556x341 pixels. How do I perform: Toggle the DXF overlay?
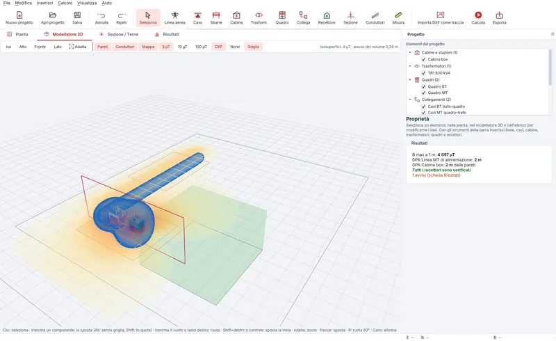tap(218, 47)
